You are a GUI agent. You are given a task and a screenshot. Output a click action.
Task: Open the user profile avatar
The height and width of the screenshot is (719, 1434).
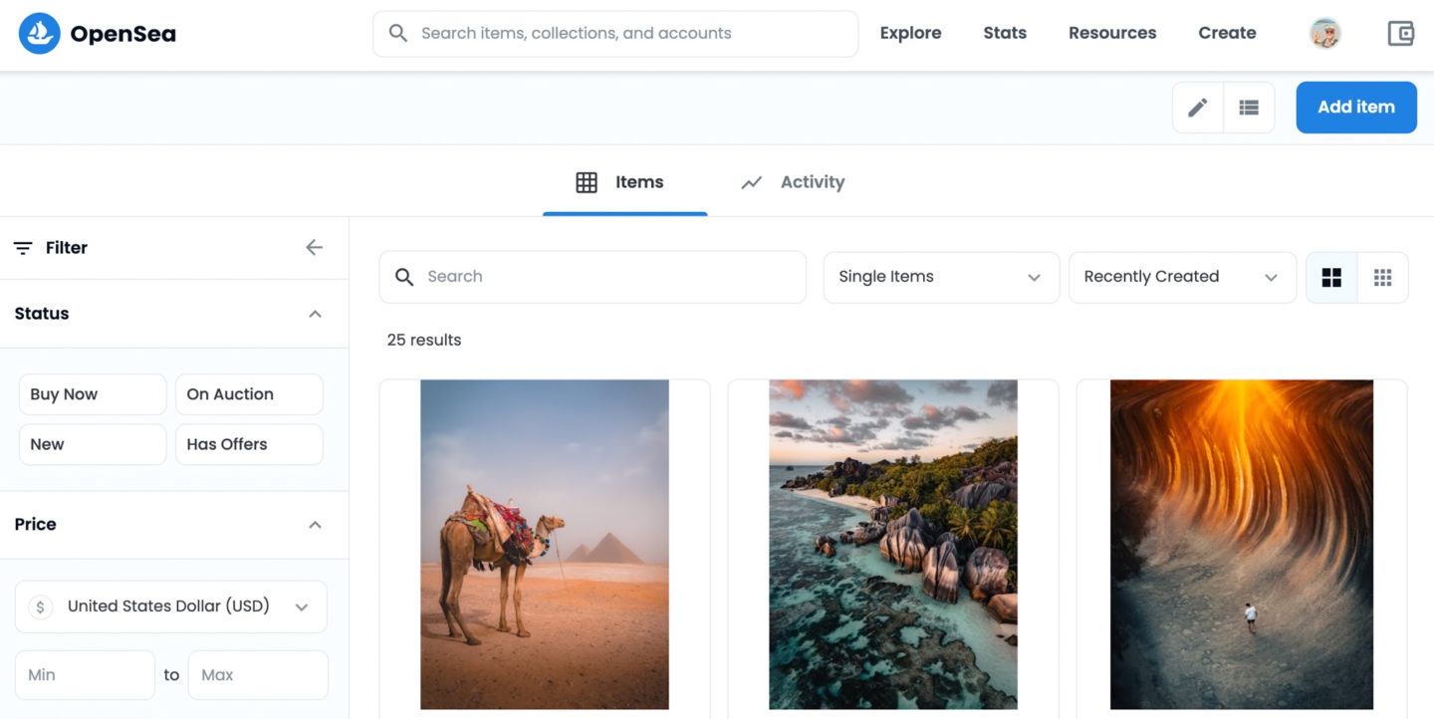pos(1324,34)
